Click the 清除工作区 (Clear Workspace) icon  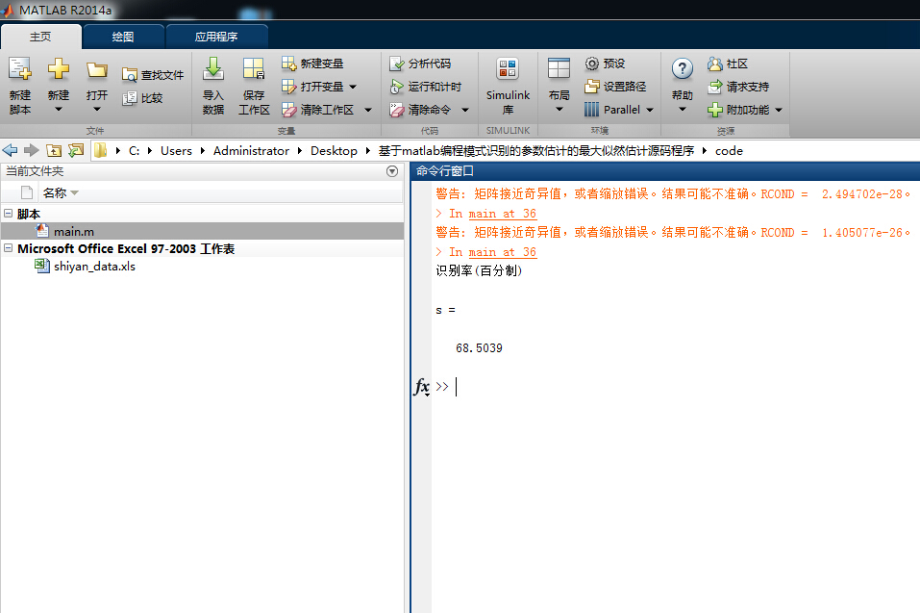288,110
